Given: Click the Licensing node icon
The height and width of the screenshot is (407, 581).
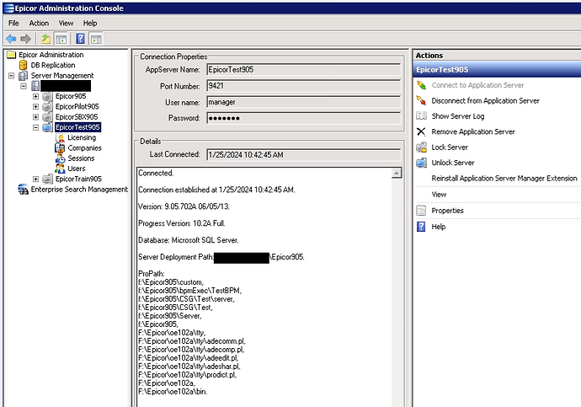Looking at the screenshot, I should pos(60,138).
